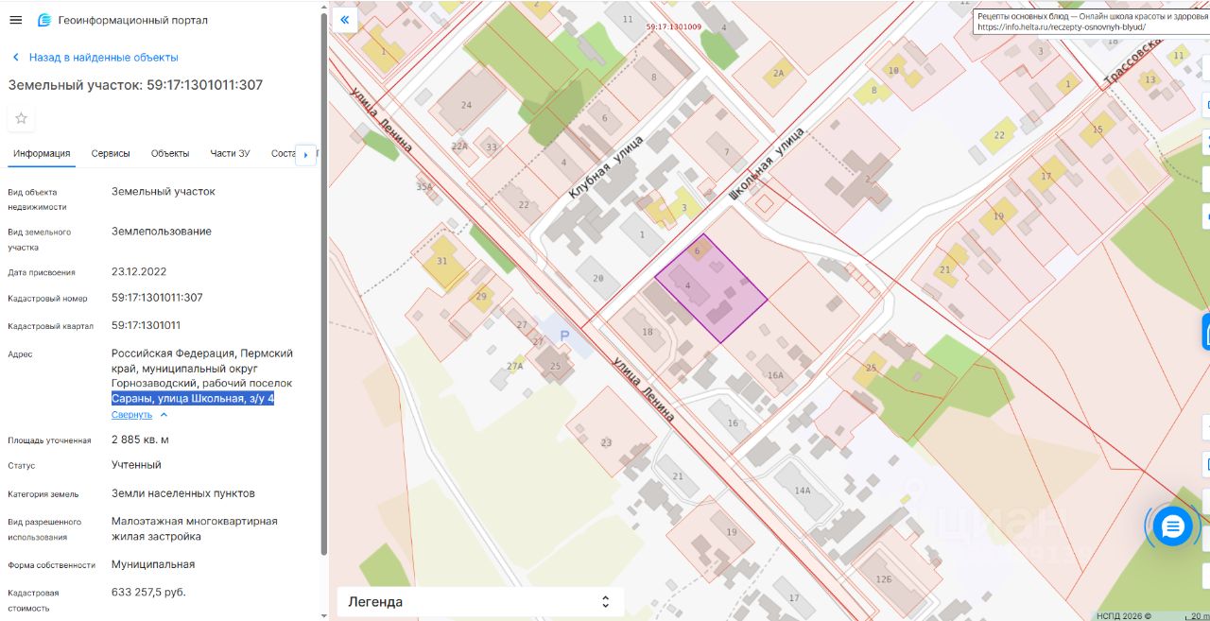
Task: Collapse address via Свернуть chevron
Action: 164,415
